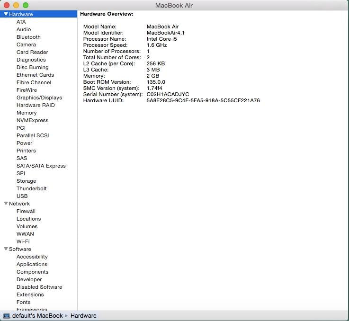Open the USB device listing
Screen dimensions: 349x321
22,196
